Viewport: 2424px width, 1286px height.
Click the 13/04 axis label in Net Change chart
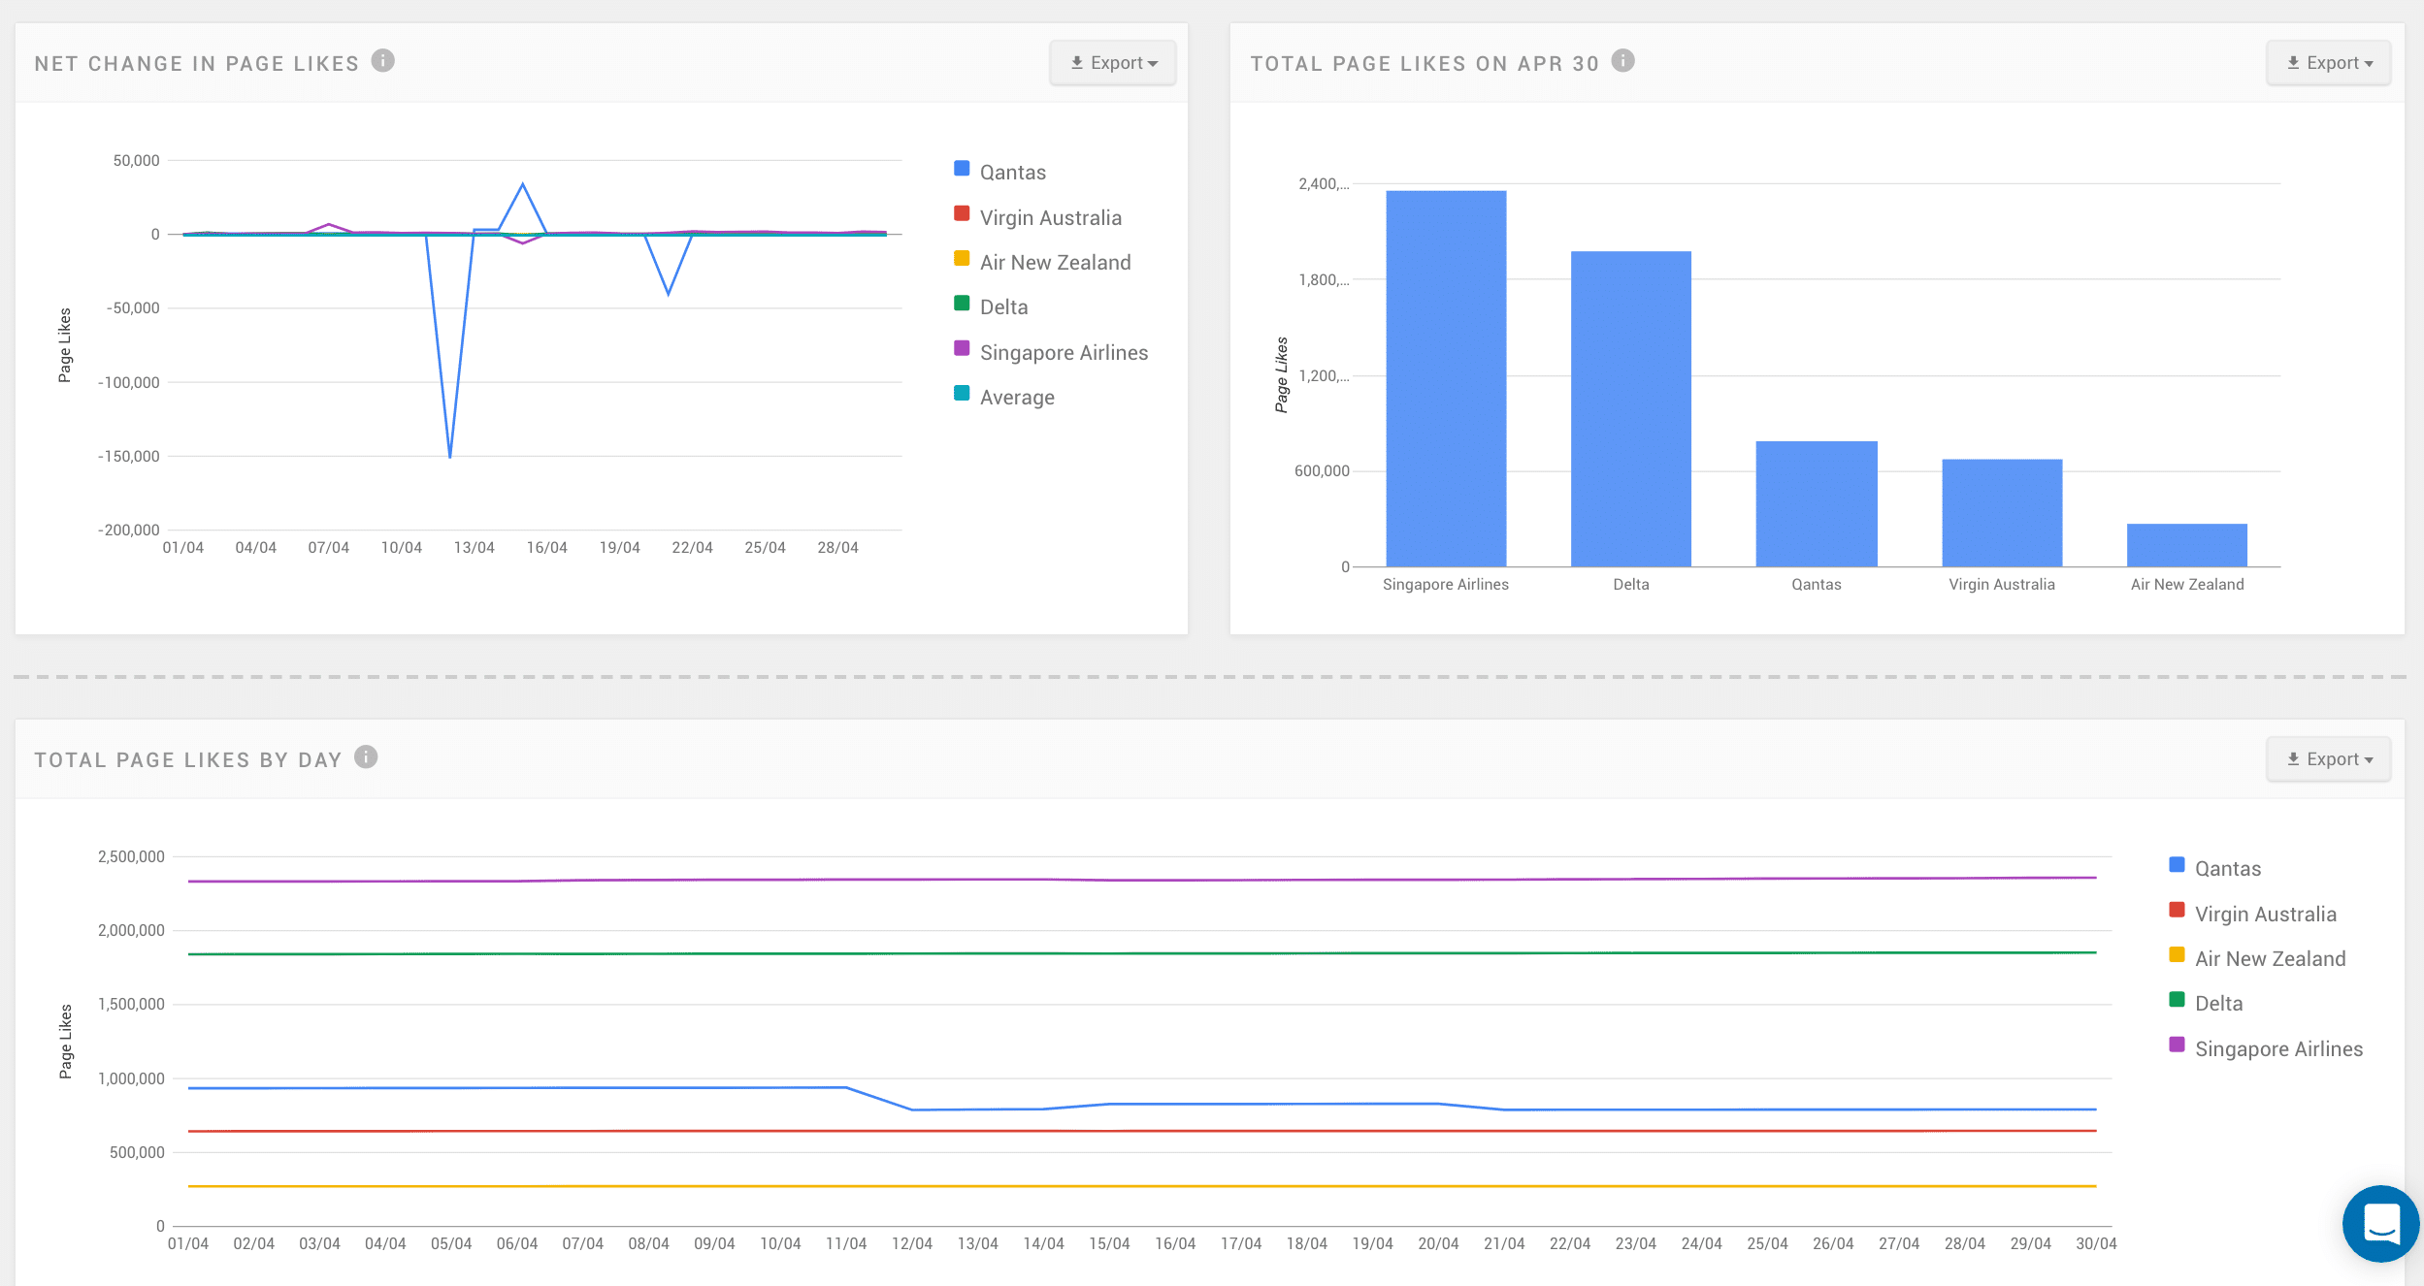(x=475, y=548)
